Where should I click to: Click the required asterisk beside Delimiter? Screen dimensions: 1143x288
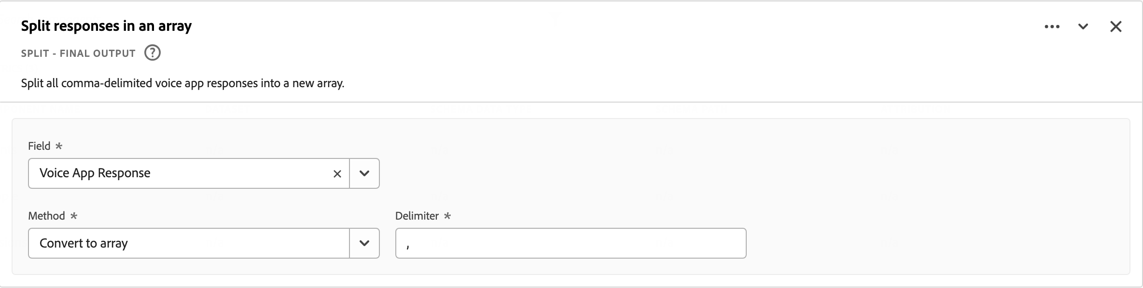pyautogui.click(x=447, y=216)
